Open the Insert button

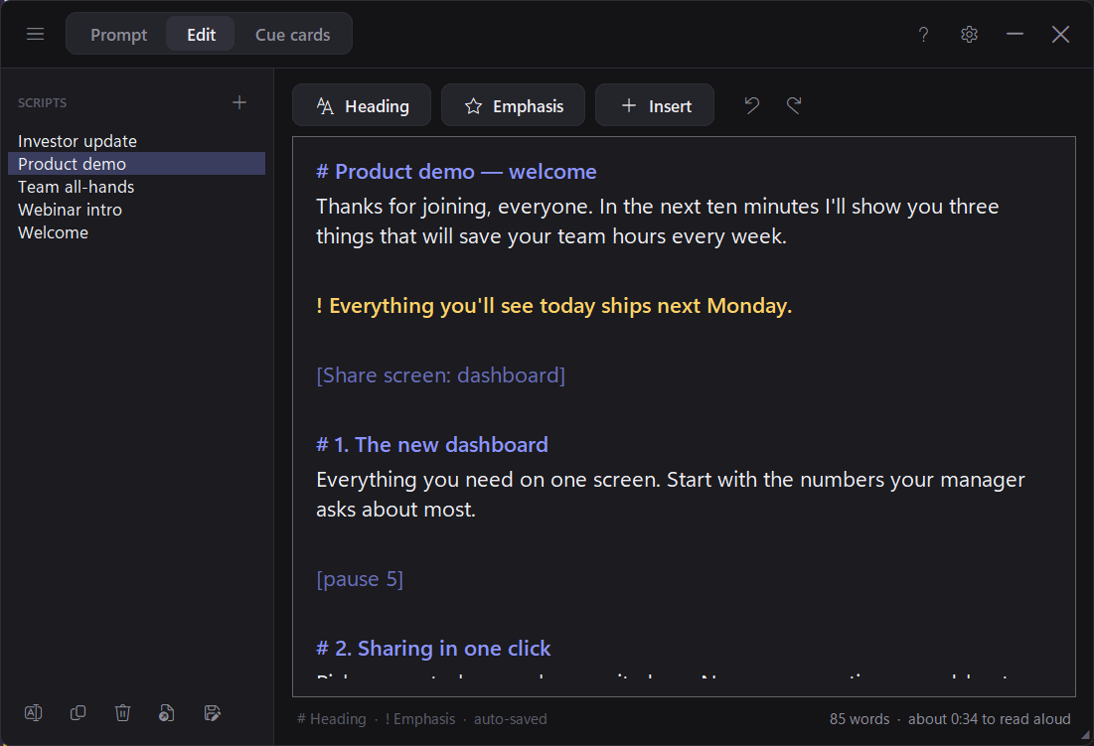pos(655,105)
